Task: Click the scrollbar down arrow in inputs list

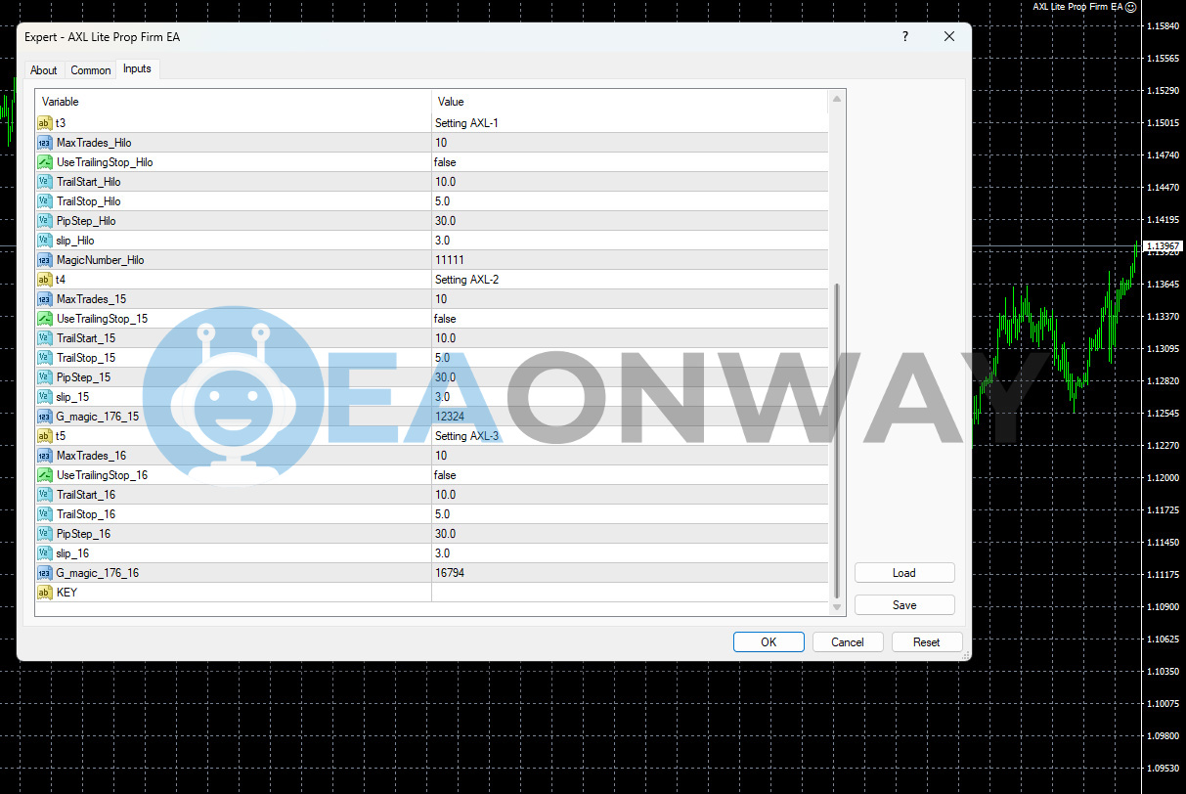Action: click(x=837, y=607)
